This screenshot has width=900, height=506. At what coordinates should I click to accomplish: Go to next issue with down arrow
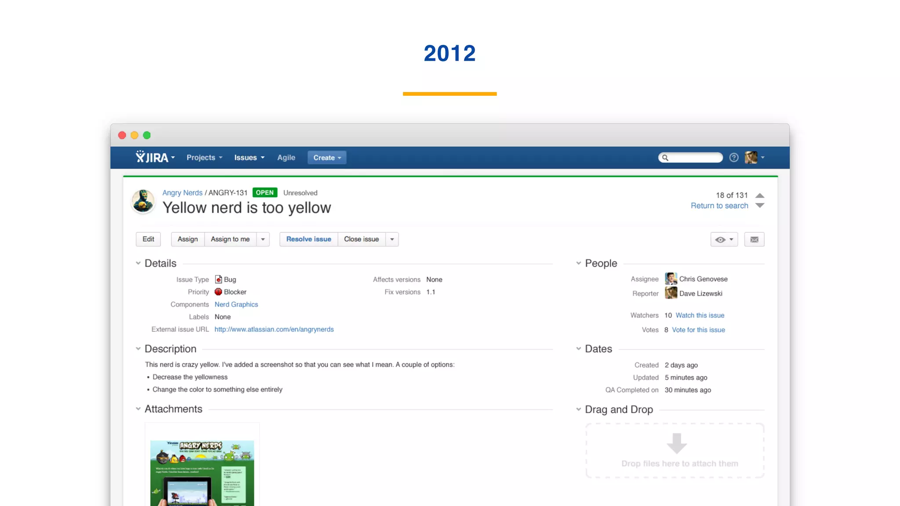(760, 206)
